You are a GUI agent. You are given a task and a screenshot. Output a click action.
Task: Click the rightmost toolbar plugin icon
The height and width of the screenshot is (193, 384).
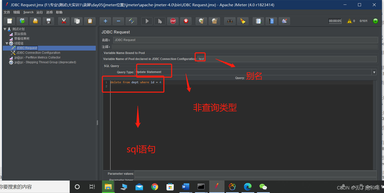click(x=284, y=21)
